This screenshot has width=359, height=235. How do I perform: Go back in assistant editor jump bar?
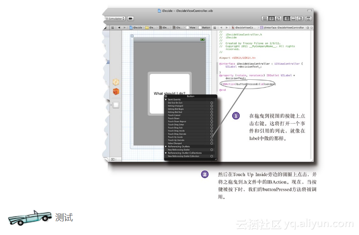[x=221, y=27]
